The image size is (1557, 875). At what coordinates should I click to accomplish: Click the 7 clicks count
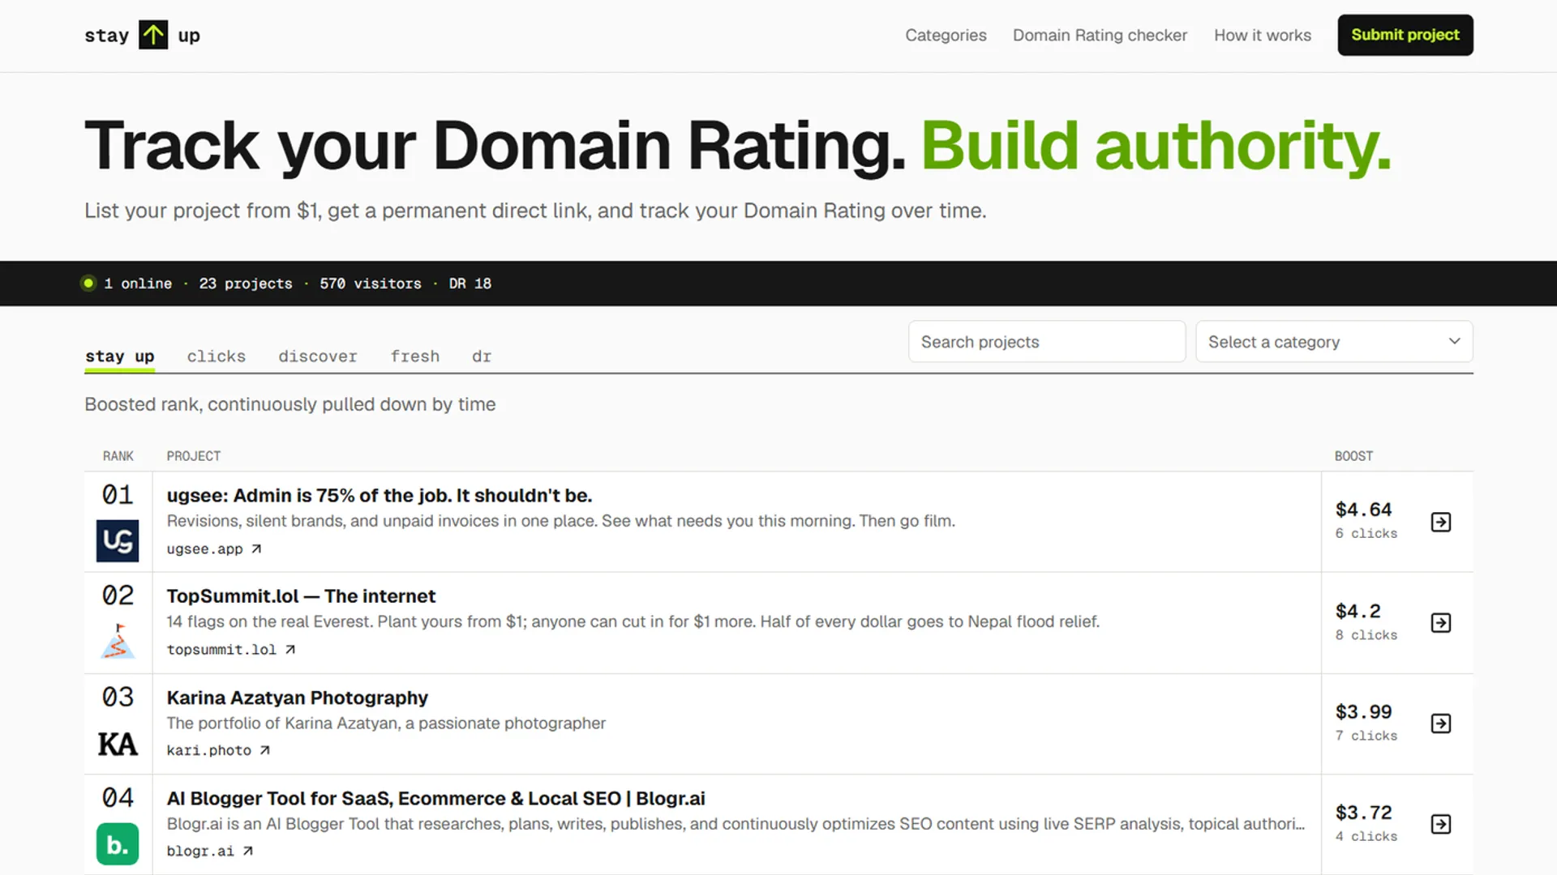(x=1366, y=735)
